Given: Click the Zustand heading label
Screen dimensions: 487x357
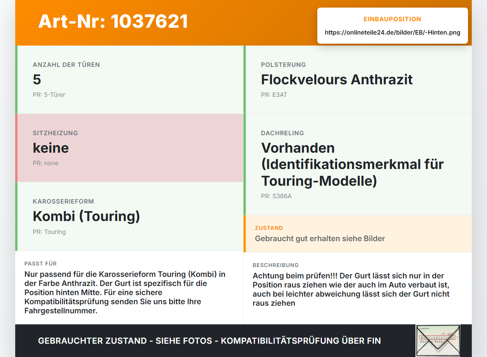Looking at the screenshot, I should [x=269, y=228].
